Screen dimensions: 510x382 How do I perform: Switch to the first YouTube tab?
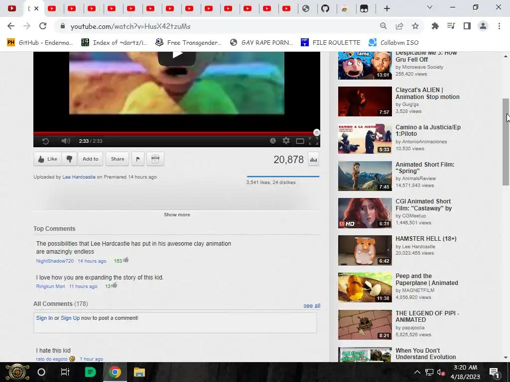(x=12, y=8)
